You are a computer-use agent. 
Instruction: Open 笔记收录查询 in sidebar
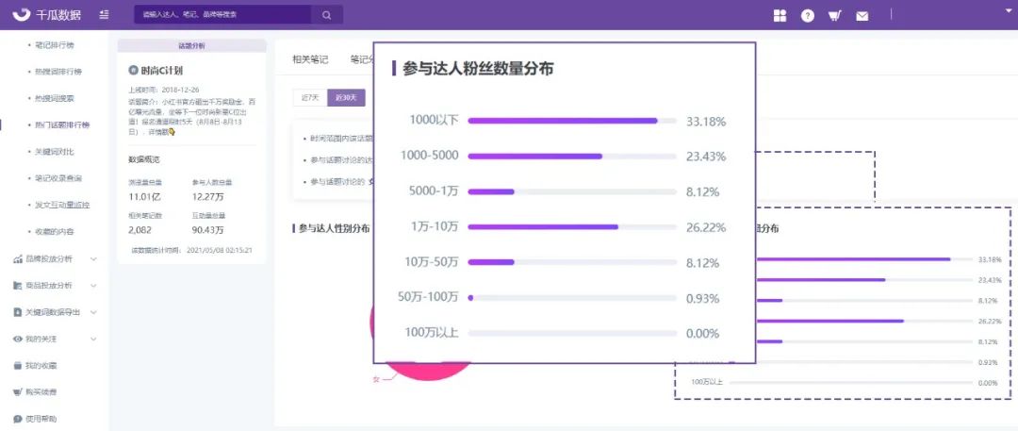tap(58, 178)
